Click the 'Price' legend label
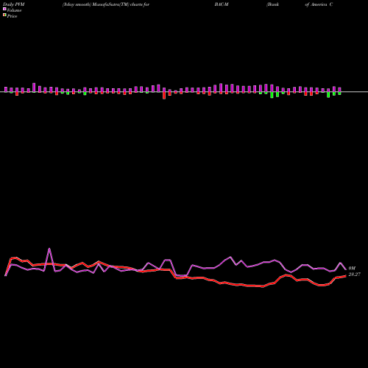Image resolution: width=368 pixels, height=368 pixels. coord(12,16)
